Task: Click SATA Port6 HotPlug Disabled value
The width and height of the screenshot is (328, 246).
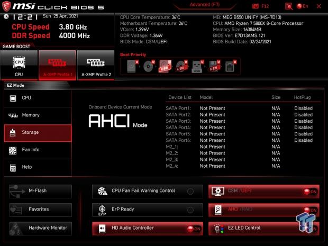Action: pos(303,140)
